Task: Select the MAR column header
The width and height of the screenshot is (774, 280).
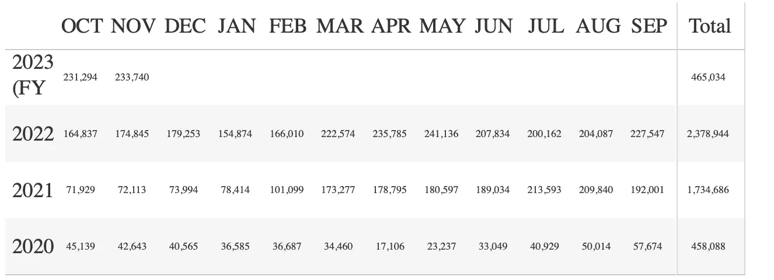Action: [x=340, y=26]
